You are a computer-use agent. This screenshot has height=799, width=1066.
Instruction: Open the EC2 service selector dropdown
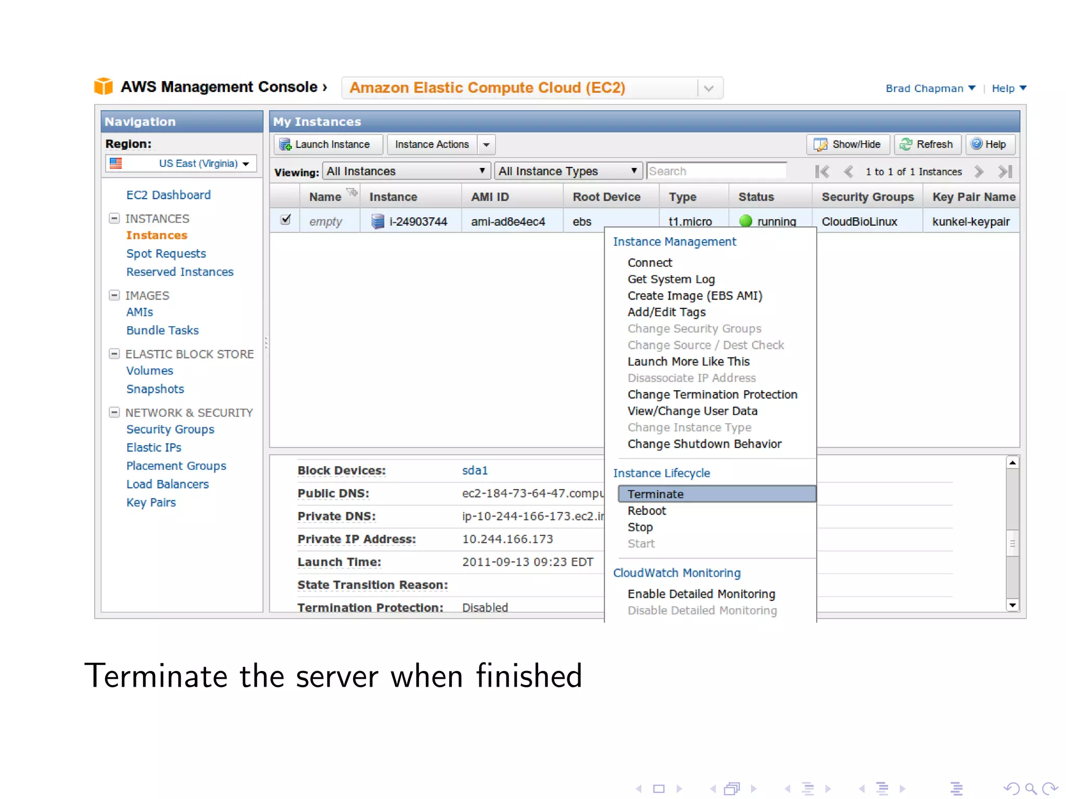pos(709,88)
